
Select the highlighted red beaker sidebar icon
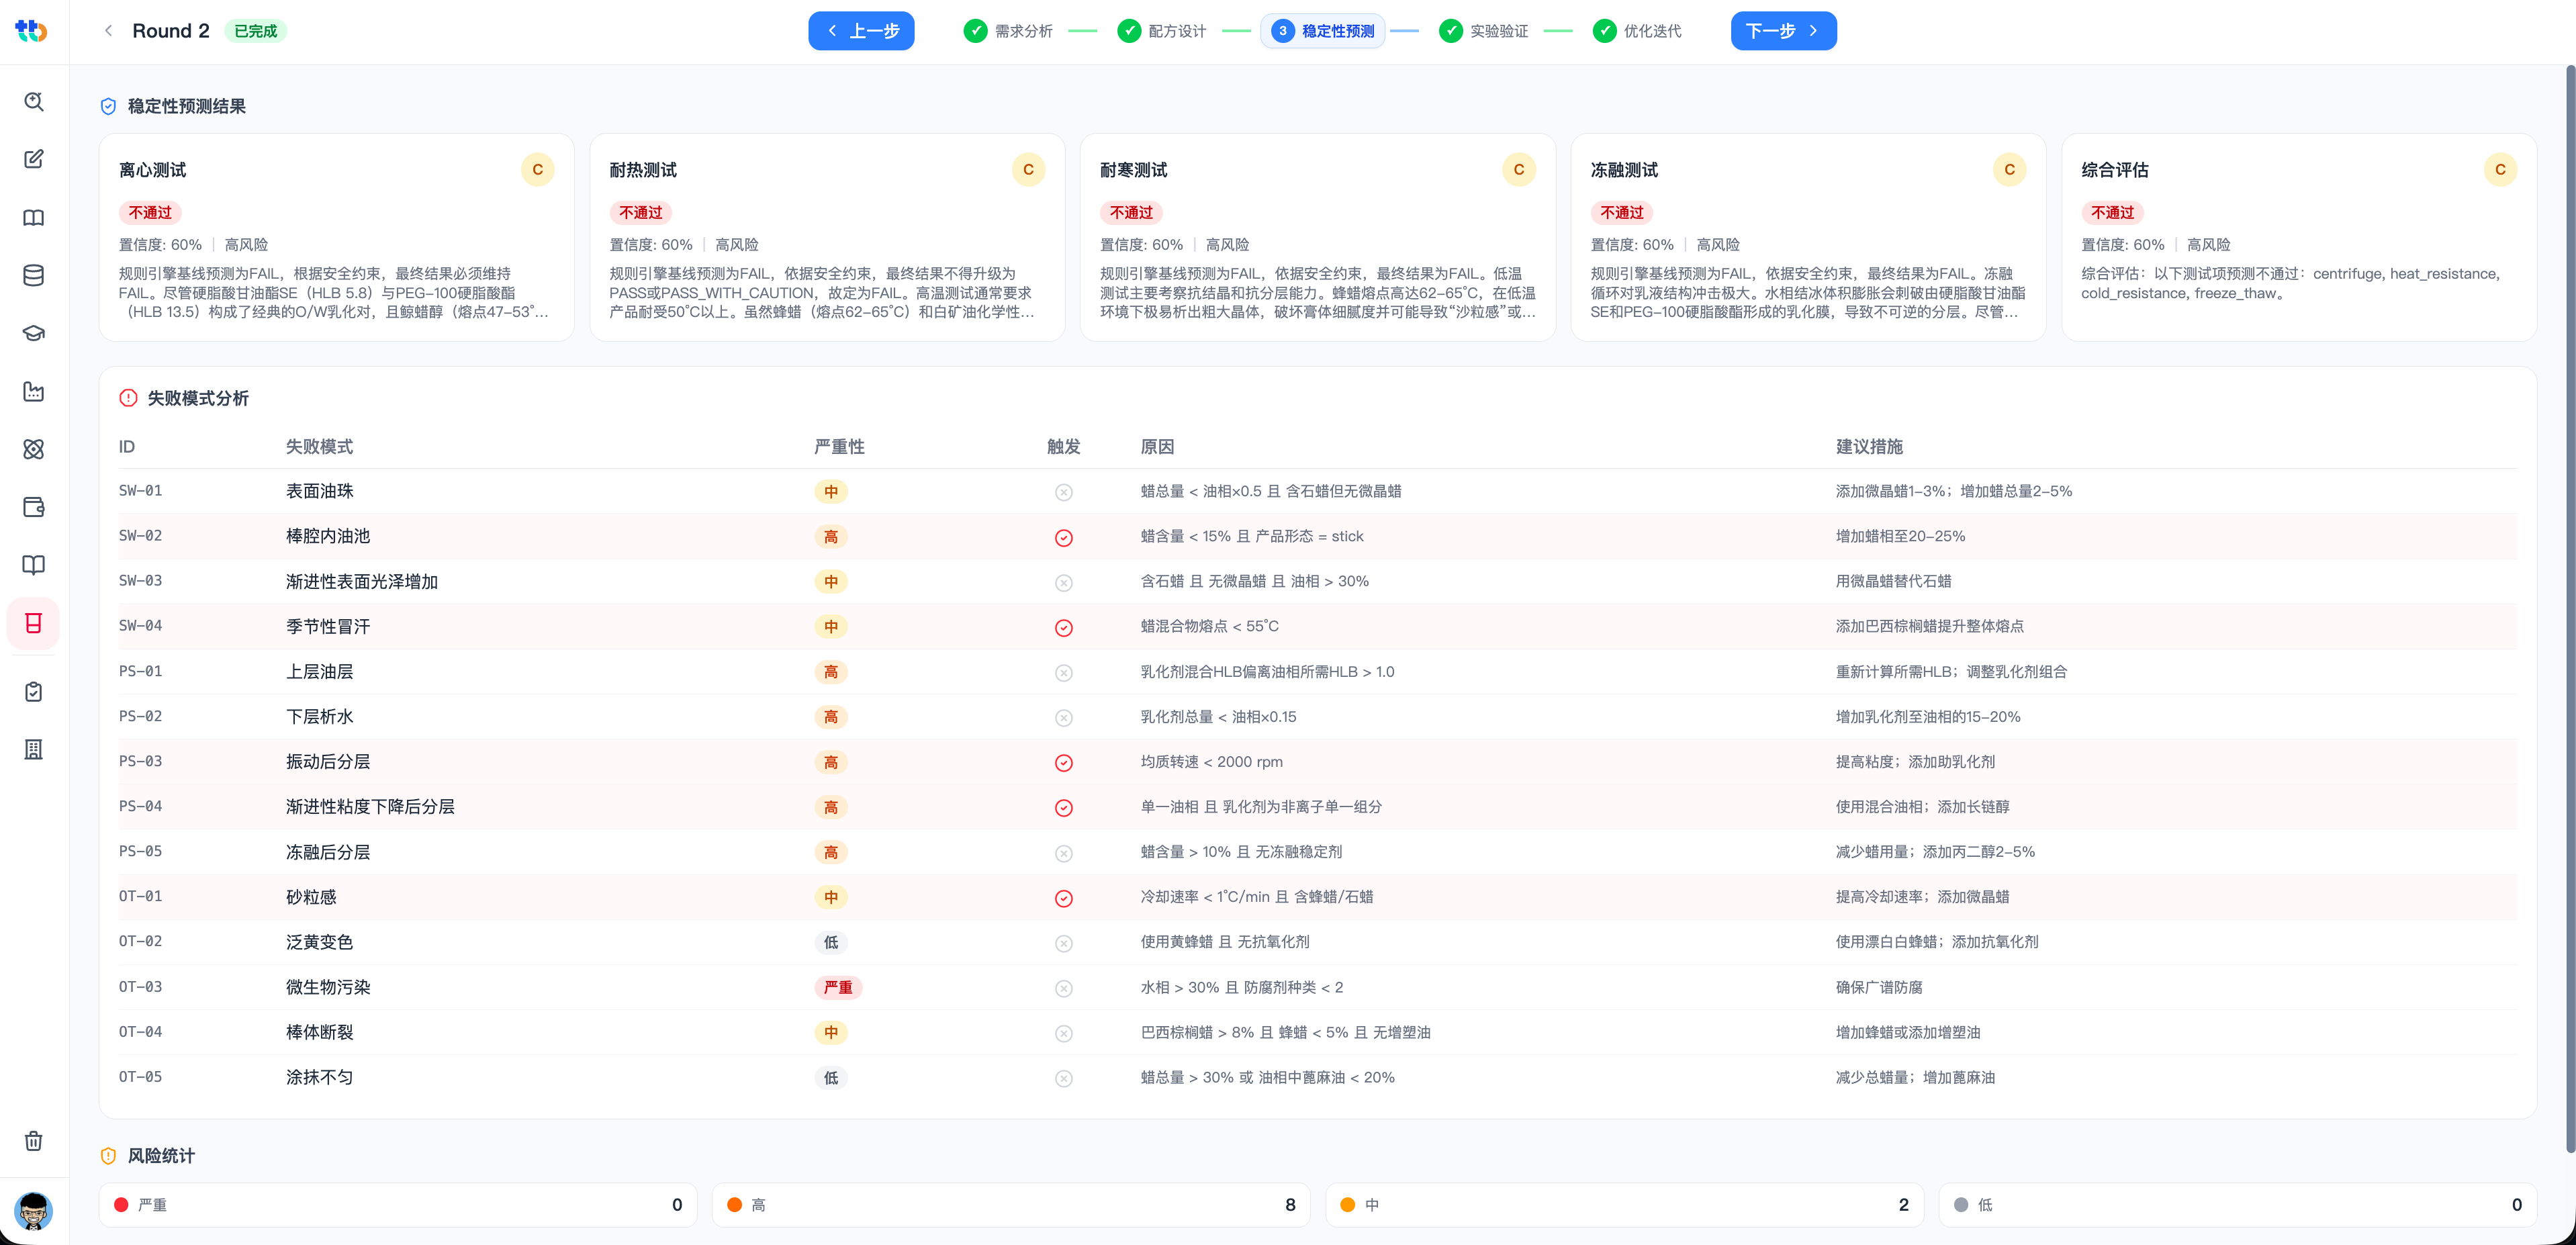pos(33,623)
